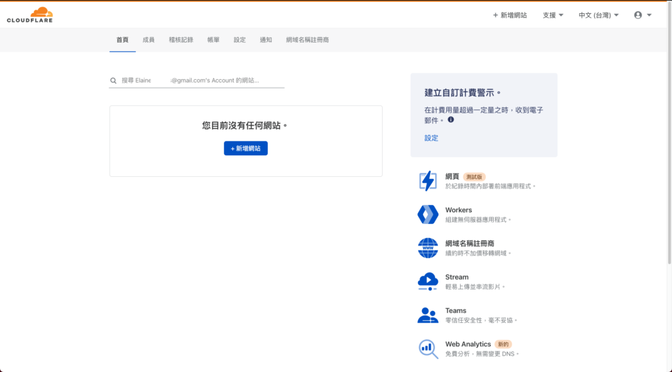Open the 網域名稱註冊商 tab

click(307, 40)
